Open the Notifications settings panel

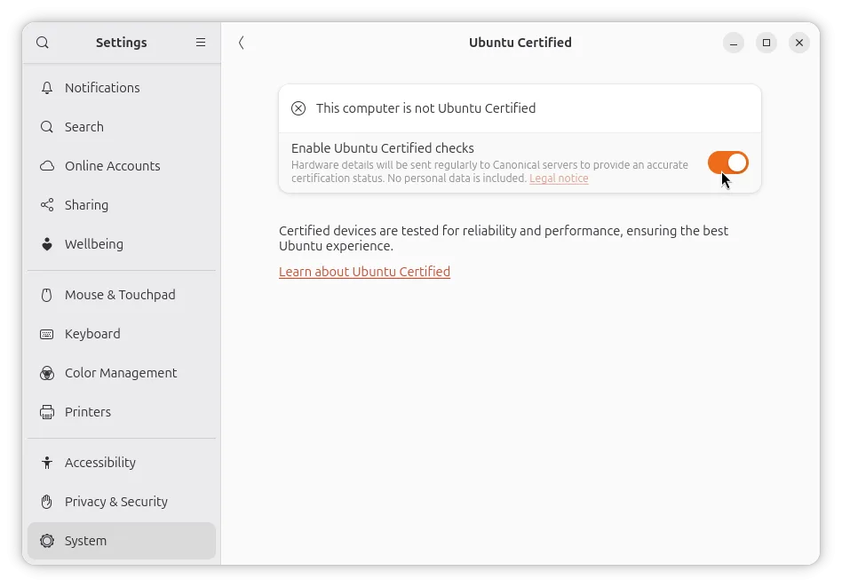tap(122, 88)
